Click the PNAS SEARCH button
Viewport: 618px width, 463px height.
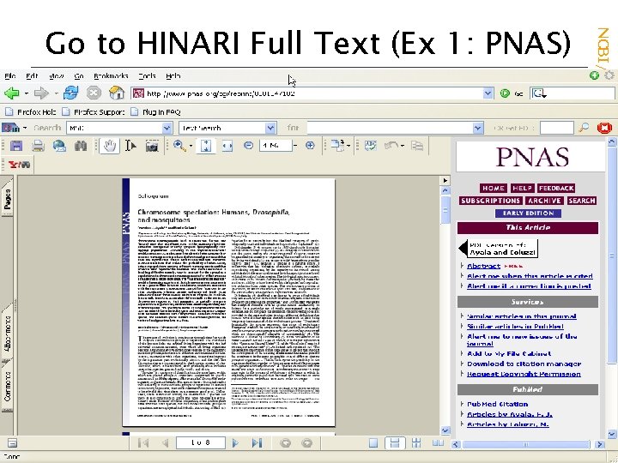coord(582,201)
